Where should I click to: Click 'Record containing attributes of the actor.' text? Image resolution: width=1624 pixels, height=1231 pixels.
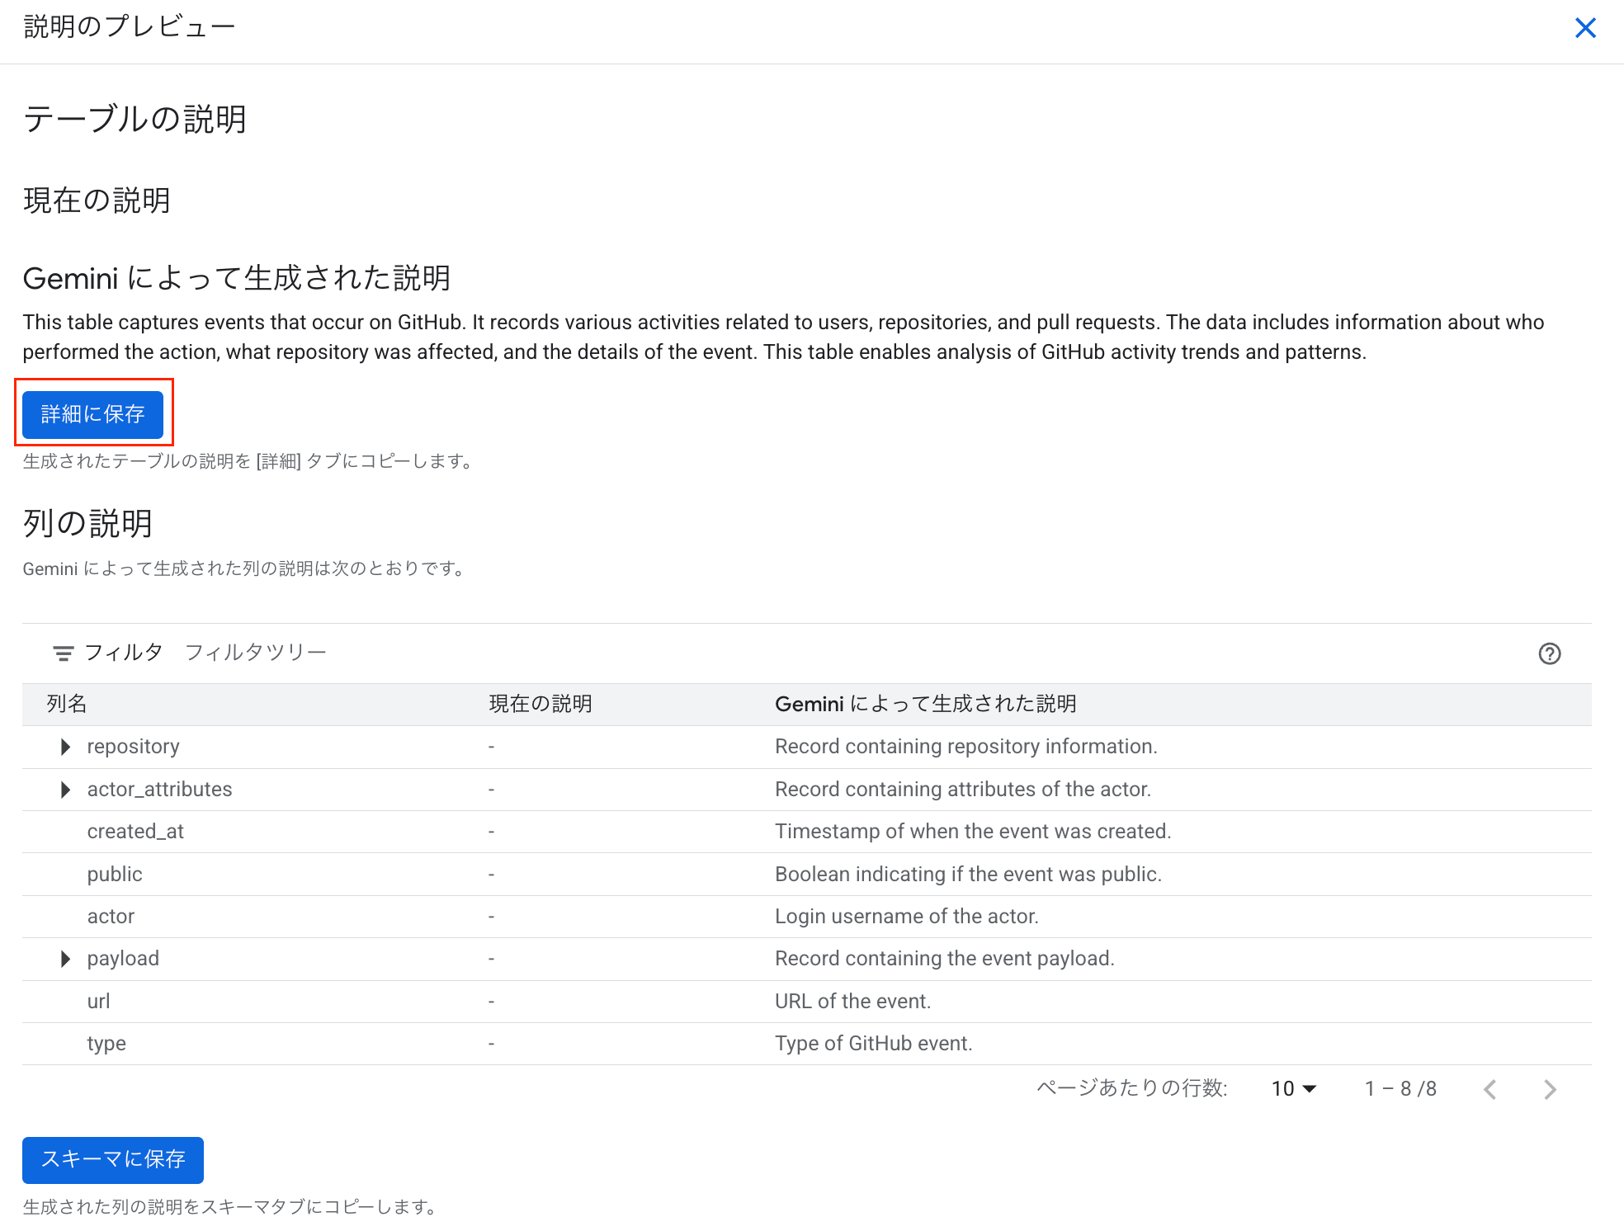click(x=963, y=790)
